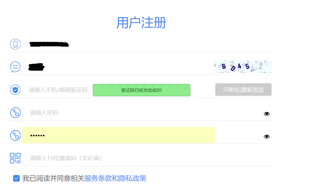Click the mobile phone icon beside phone field
Viewport: 310px width, 195px height.
tap(15, 44)
